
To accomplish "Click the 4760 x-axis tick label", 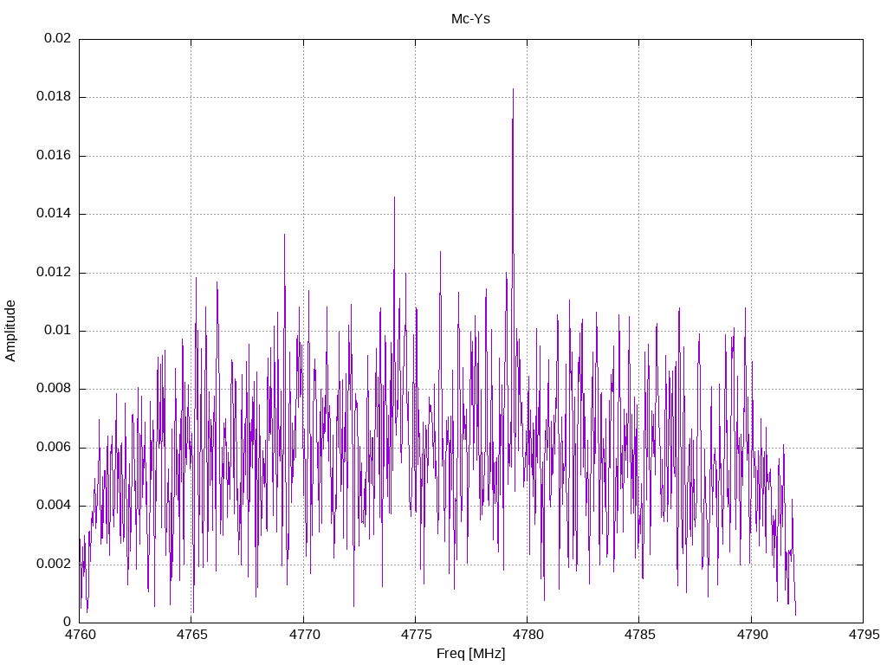I will (x=80, y=634).
